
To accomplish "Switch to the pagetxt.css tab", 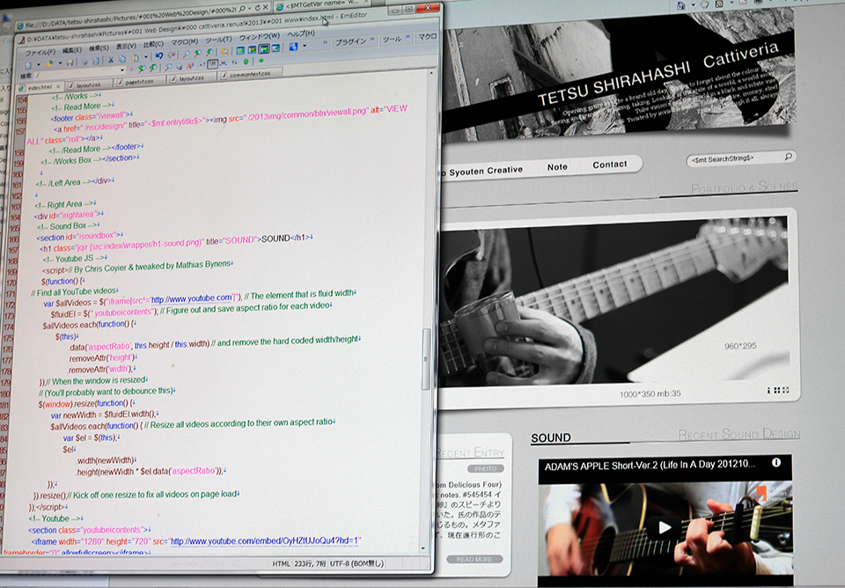I will (140, 81).
